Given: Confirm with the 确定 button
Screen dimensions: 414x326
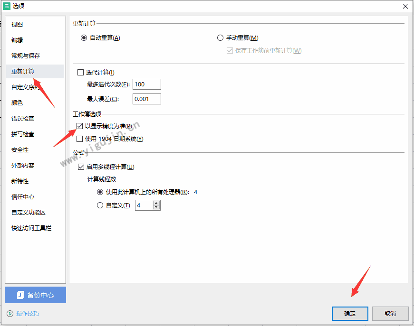Looking at the screenshot, I should [350, 314].
